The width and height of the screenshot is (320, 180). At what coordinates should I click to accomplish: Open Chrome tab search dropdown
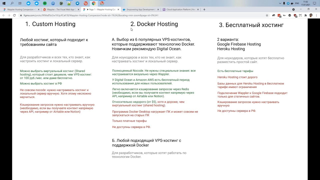[293, 9]
